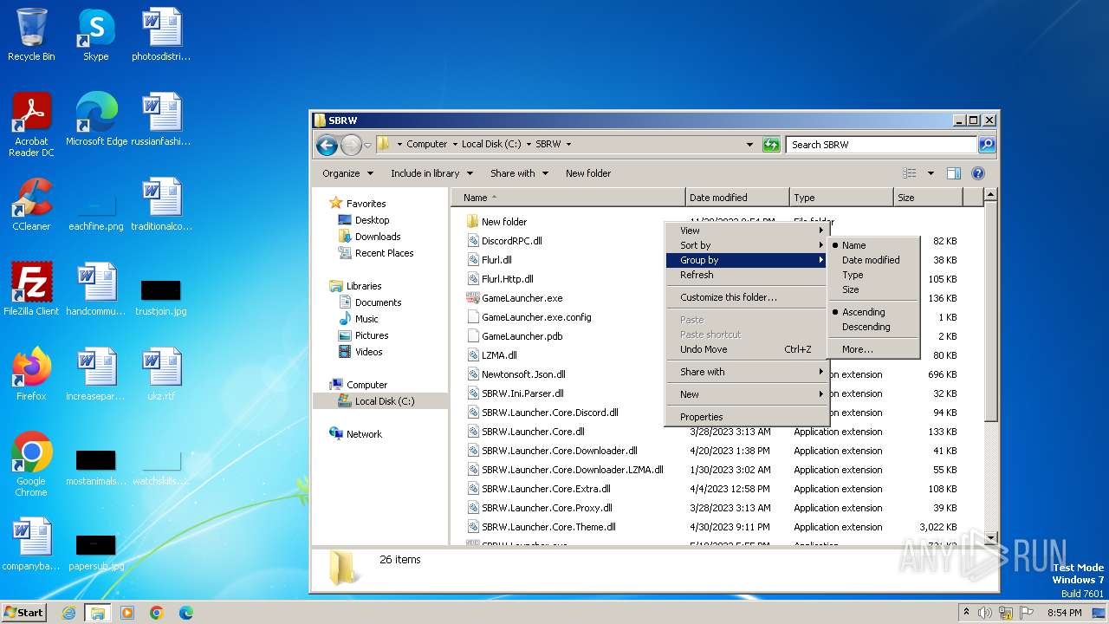This screenshot has height=624, width=1109.
Task: Open Acrobat Reader DC shortcut
Action: pyautogui.click(x=31, y=125)
